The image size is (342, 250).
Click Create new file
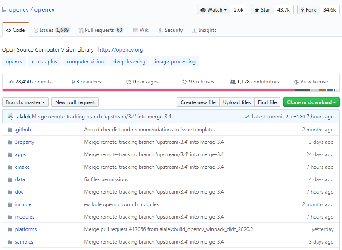(x=198, y=102)
